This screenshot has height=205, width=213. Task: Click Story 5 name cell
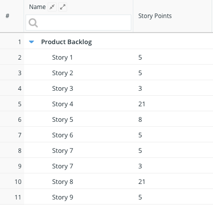(63, 119)
